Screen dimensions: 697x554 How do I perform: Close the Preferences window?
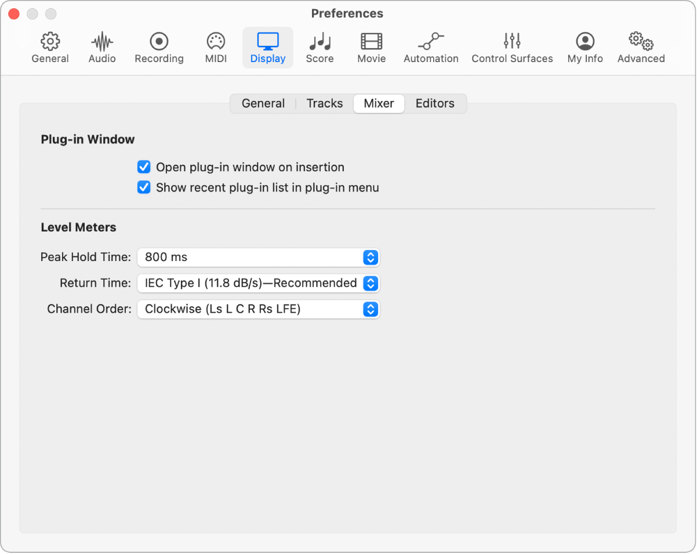pyautogui.click(x=14, y=13)
